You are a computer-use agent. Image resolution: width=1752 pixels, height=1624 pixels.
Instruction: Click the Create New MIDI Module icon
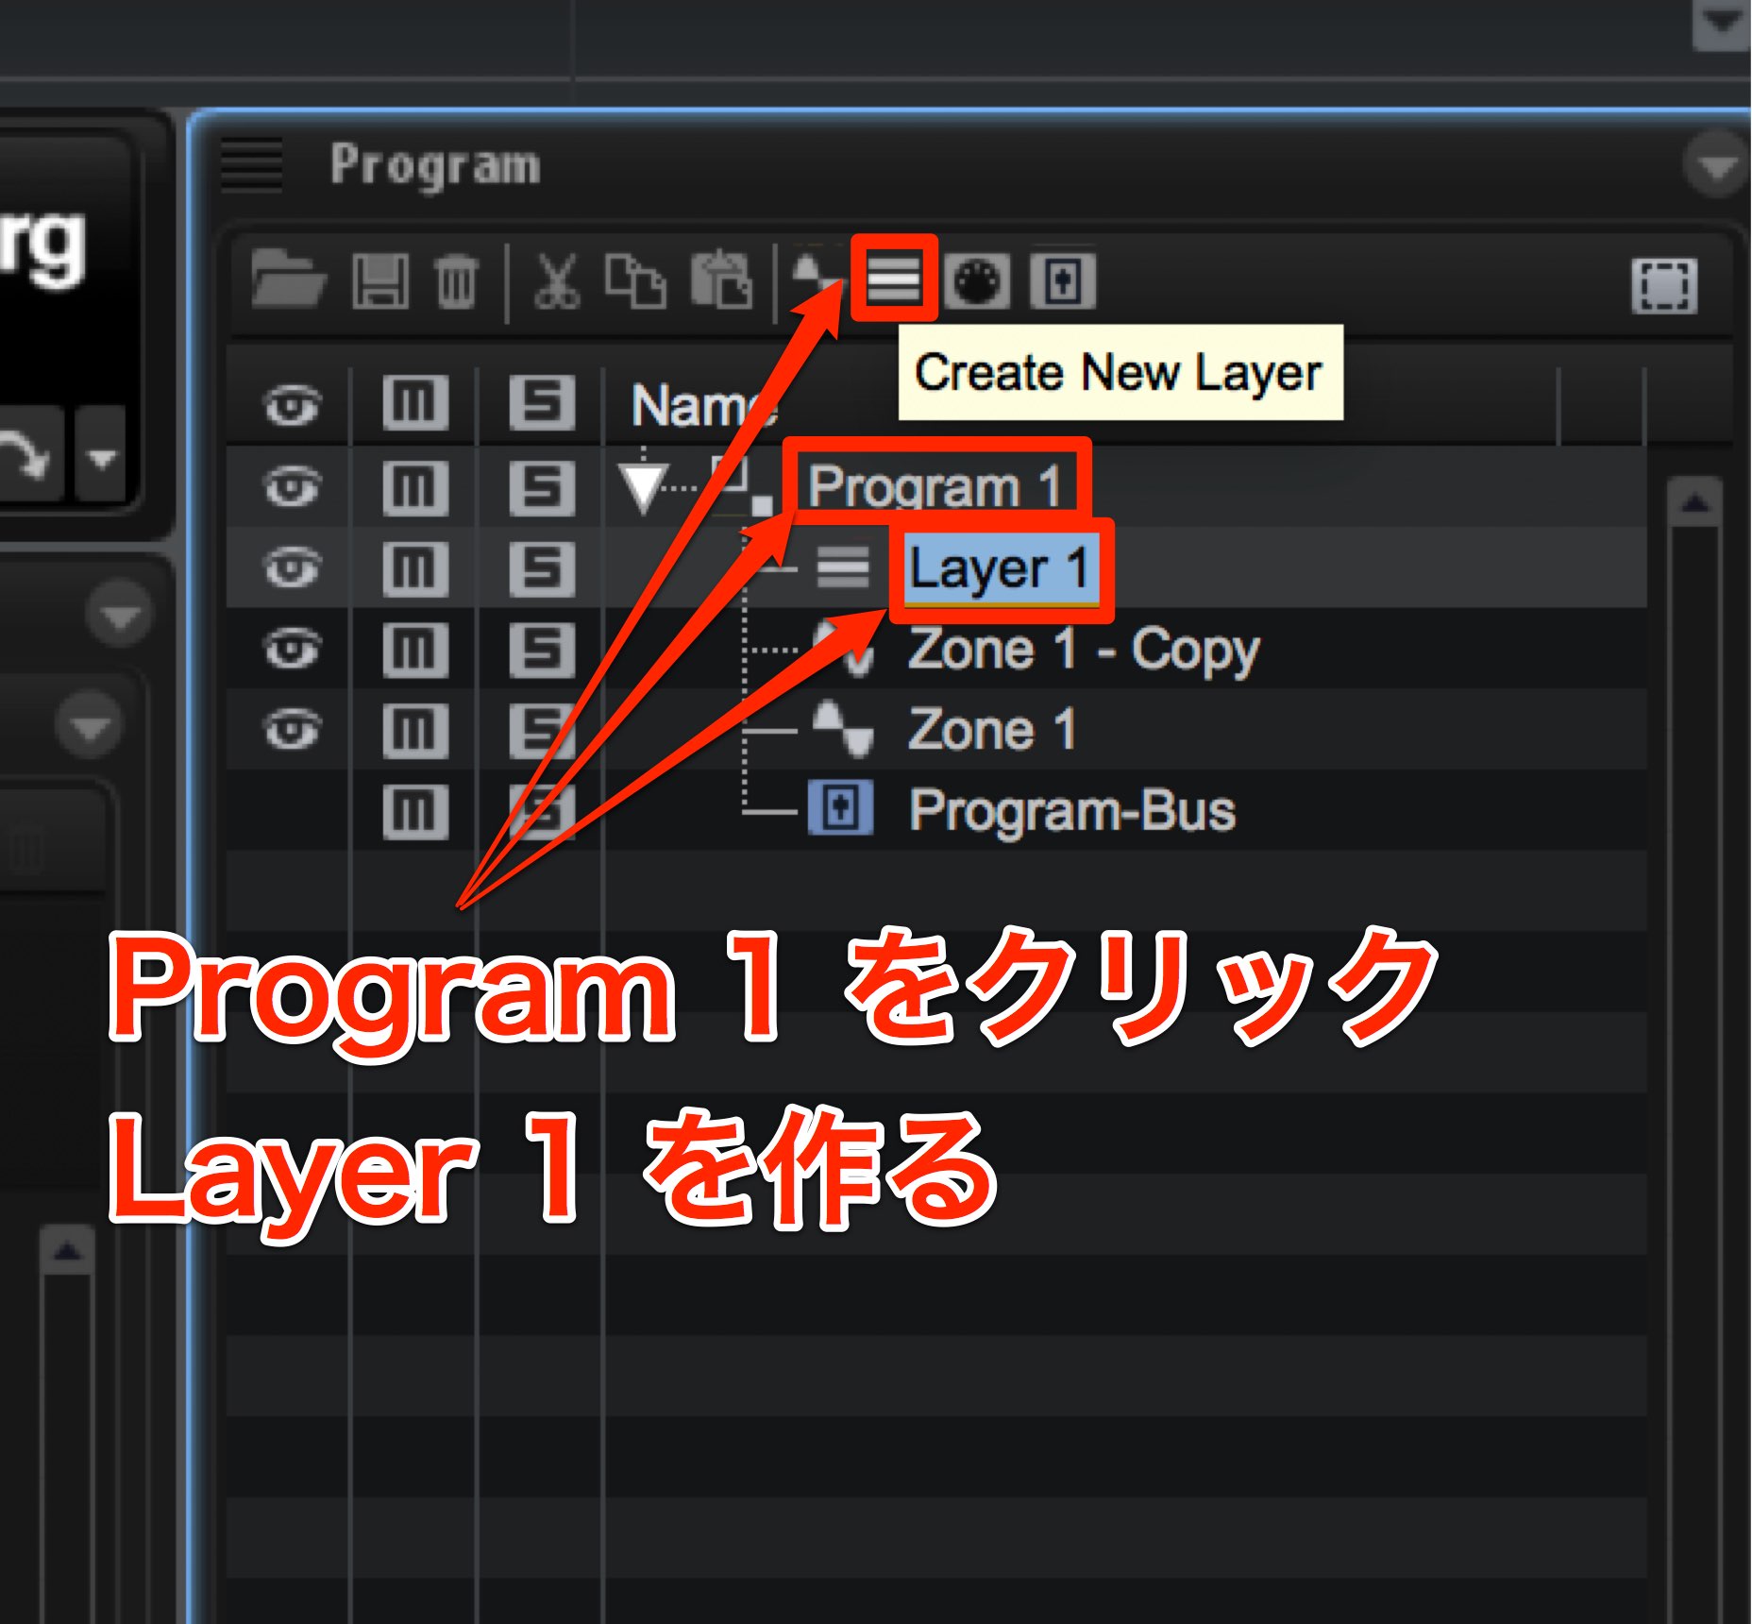point(977,280)
